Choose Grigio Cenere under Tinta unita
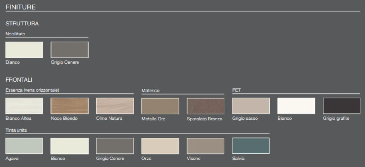 point(115,146)
